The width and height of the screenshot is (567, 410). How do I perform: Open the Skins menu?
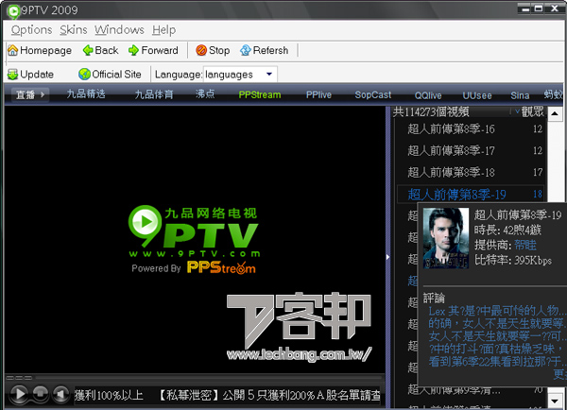[x=74, y=29]
